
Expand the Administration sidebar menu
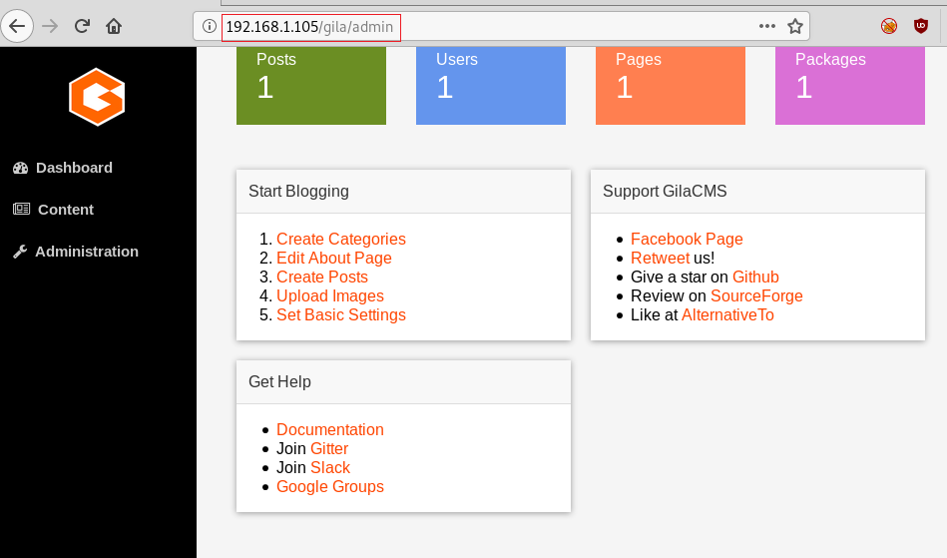point(76,252)
